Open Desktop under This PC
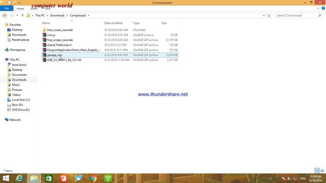 17,70
